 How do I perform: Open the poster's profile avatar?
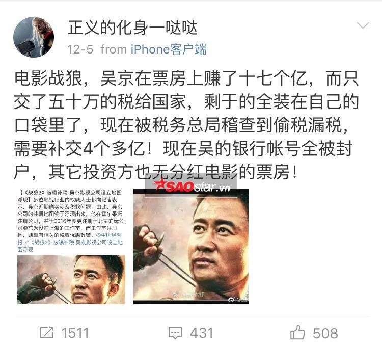(34, 37)
